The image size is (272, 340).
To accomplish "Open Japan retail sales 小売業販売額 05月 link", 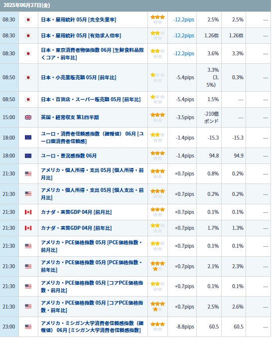I will point(79,78).
